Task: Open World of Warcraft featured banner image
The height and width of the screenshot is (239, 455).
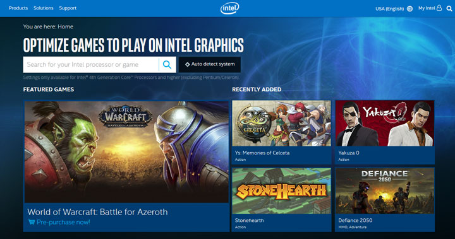Action: pyautogui.click(x=126, y=152)
